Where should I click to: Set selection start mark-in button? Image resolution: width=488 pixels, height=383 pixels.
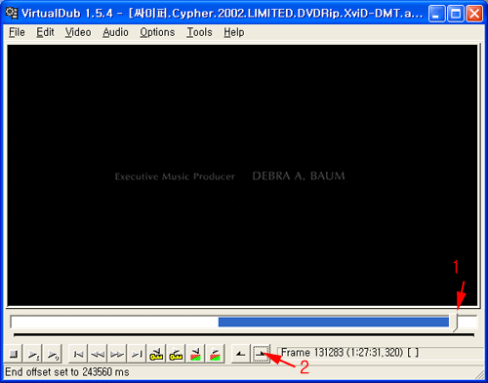240,354
